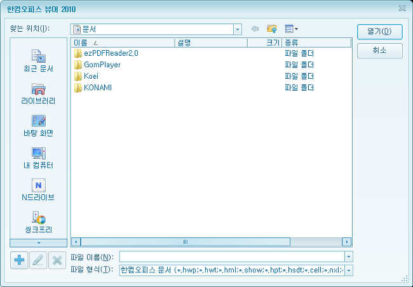Screen dimensions: 413x287
Task: Open the view mode menu icon
Action: point(291,29)
